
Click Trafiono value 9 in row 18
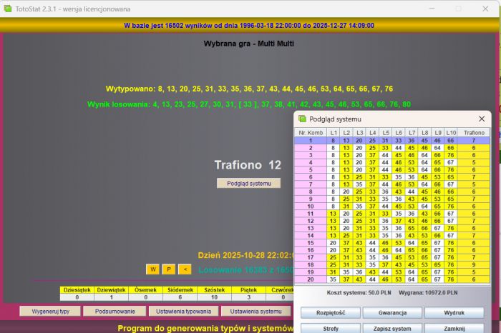(x=474, y=264)
